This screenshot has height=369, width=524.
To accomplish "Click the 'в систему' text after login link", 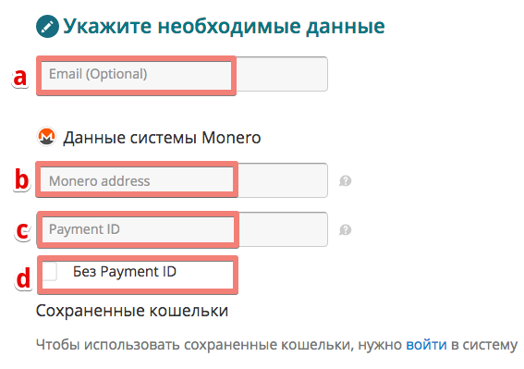I will [484, 344].
